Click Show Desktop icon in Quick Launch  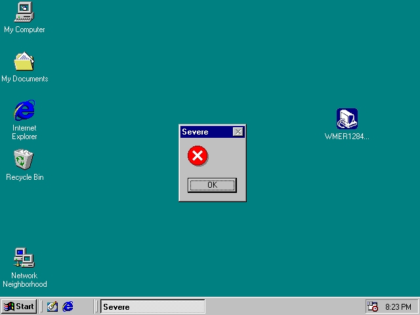coord(52,306)
